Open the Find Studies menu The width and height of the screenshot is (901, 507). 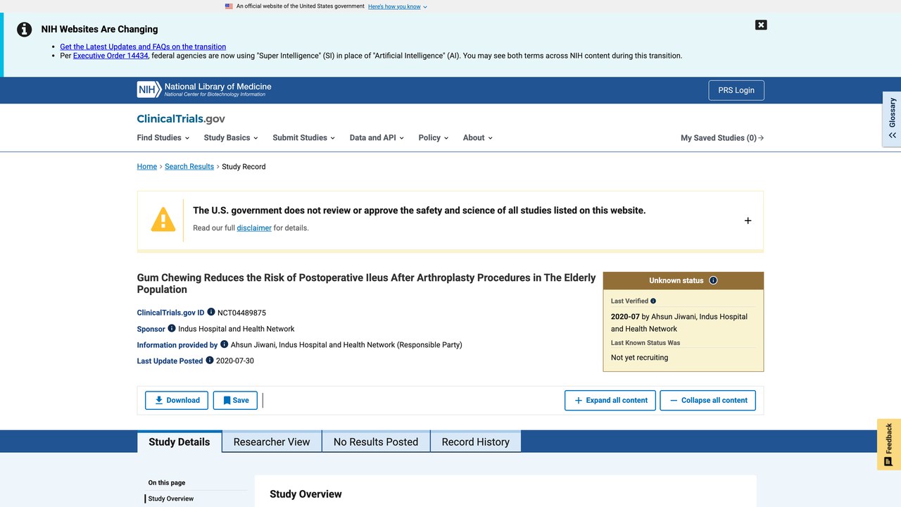coord(163,138)
